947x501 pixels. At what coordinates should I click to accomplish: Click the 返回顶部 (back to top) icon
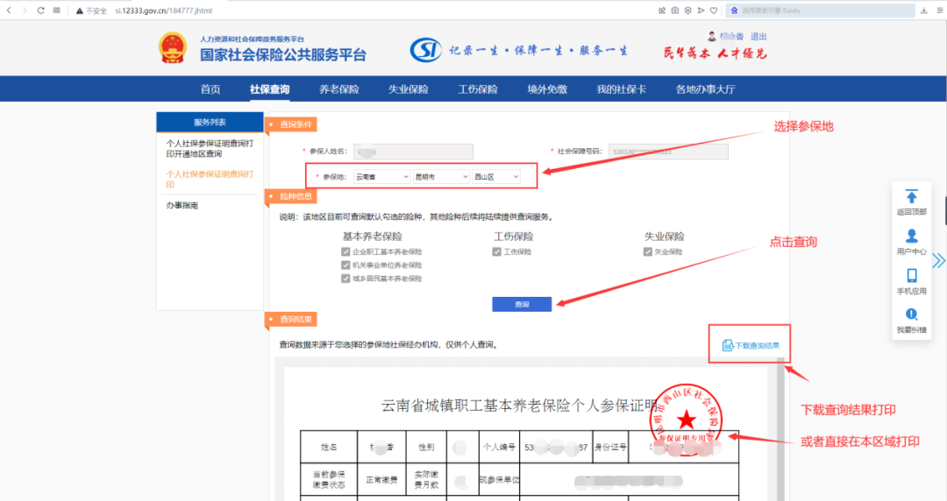click(x=911, y=196)
